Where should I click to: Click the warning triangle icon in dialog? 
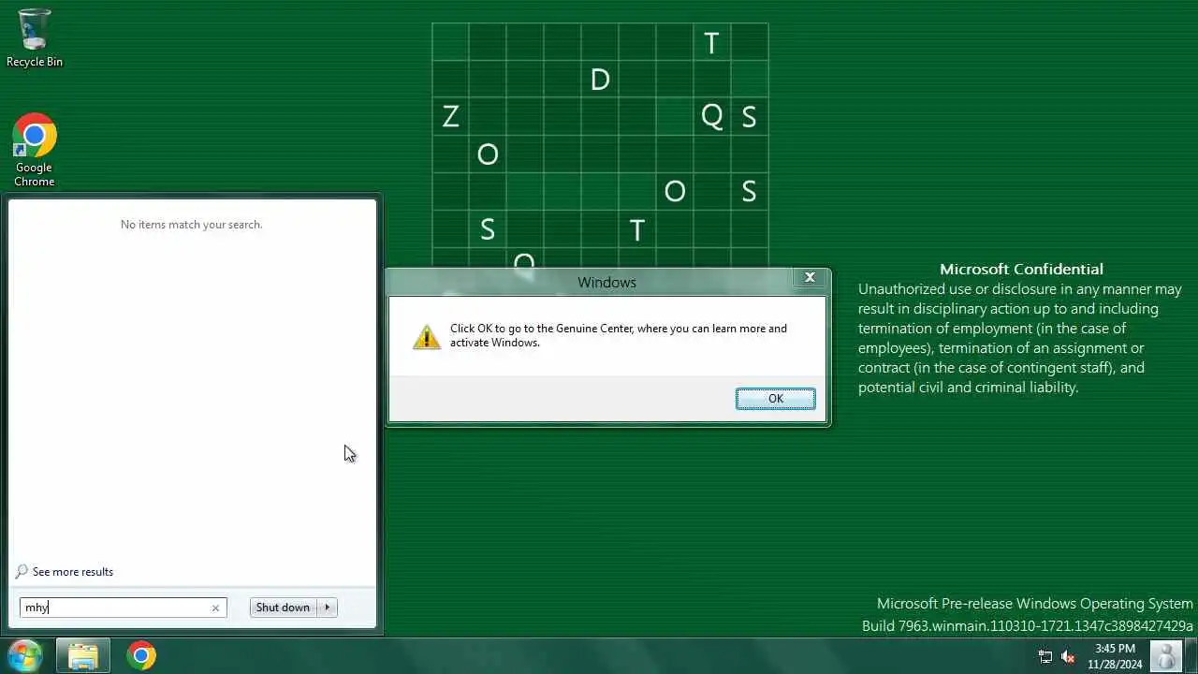[427, 337]
